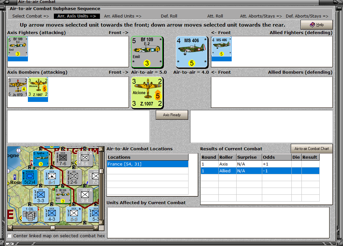Click map horizontal scrollbar thumb
The image size is (343, 246).
coord(53,228)
